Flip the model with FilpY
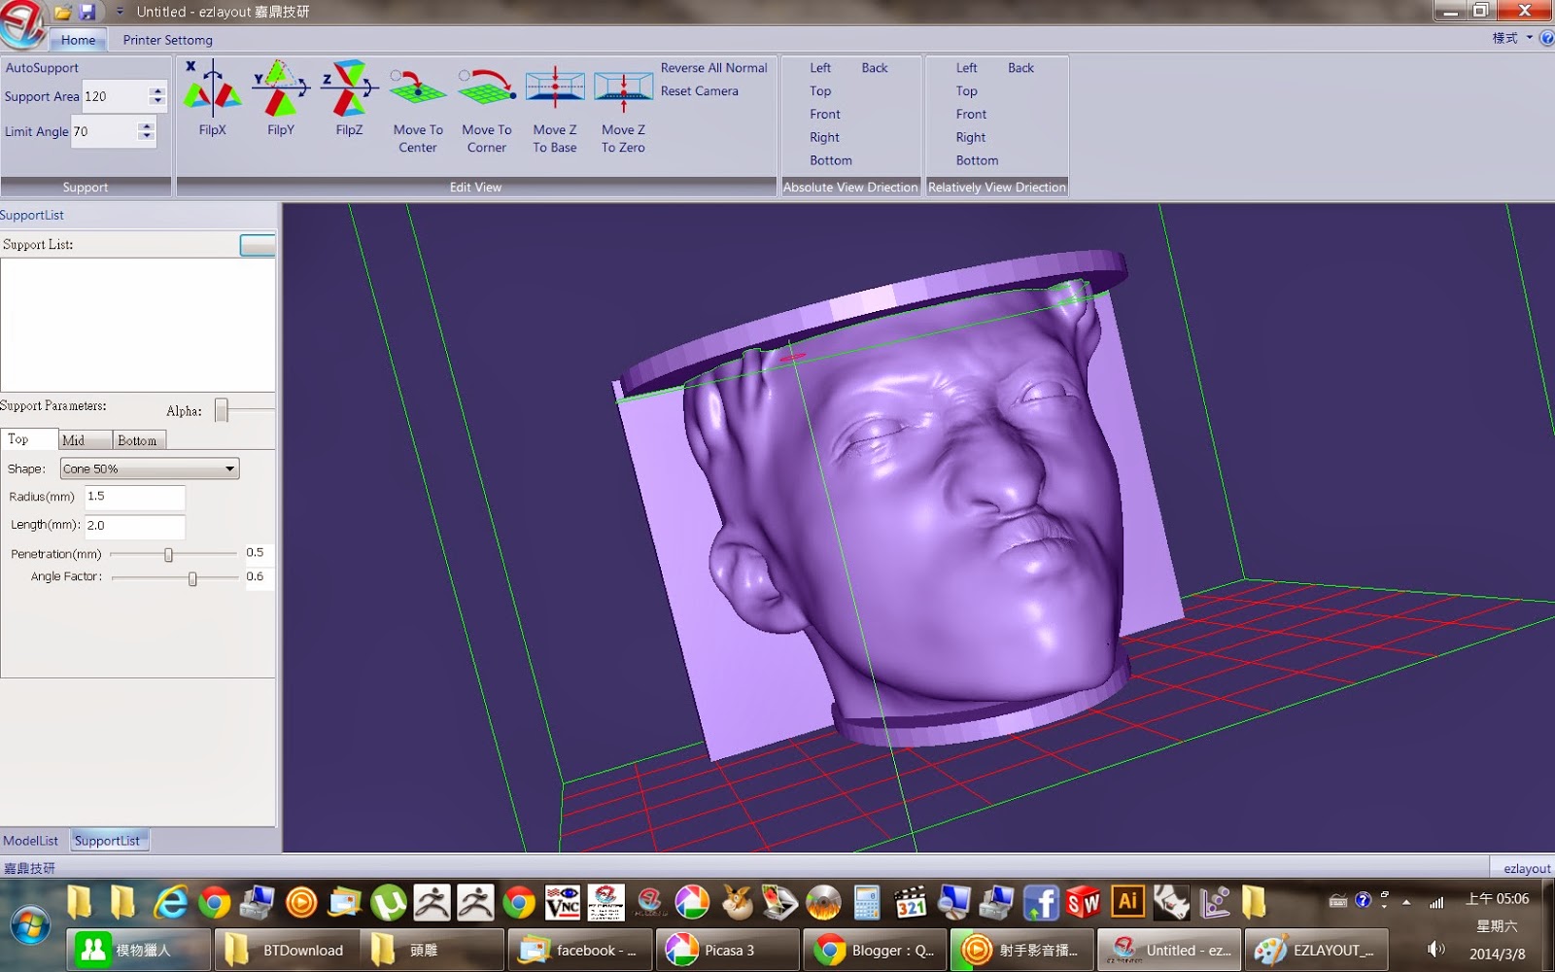 point(281,97)
